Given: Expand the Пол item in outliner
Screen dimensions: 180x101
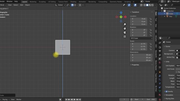Looking at the screenshot, I should (165, 16).
